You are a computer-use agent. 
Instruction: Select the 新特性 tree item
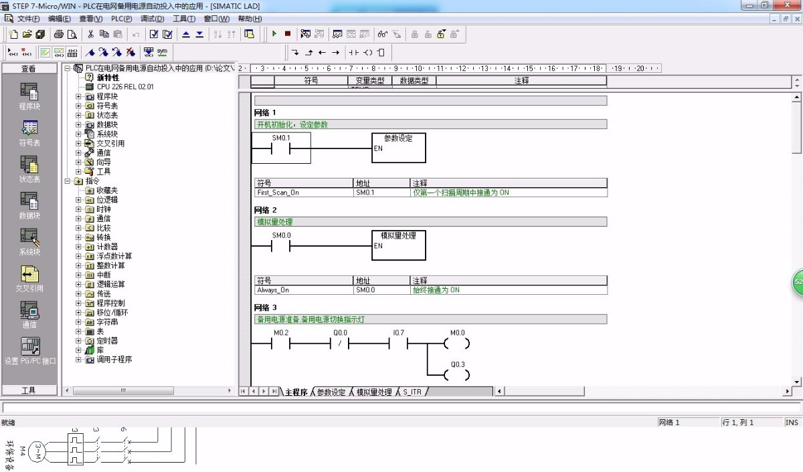click(108, 78)
